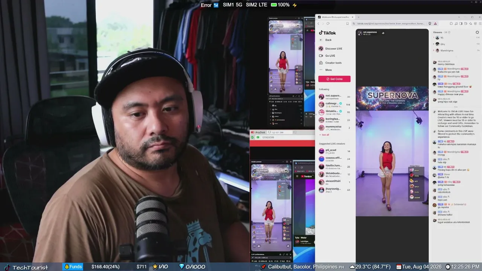The height and width of the screenshot is (271, 482).
Task: Click the battery 100% indicator
Action: tap(281, 5)
